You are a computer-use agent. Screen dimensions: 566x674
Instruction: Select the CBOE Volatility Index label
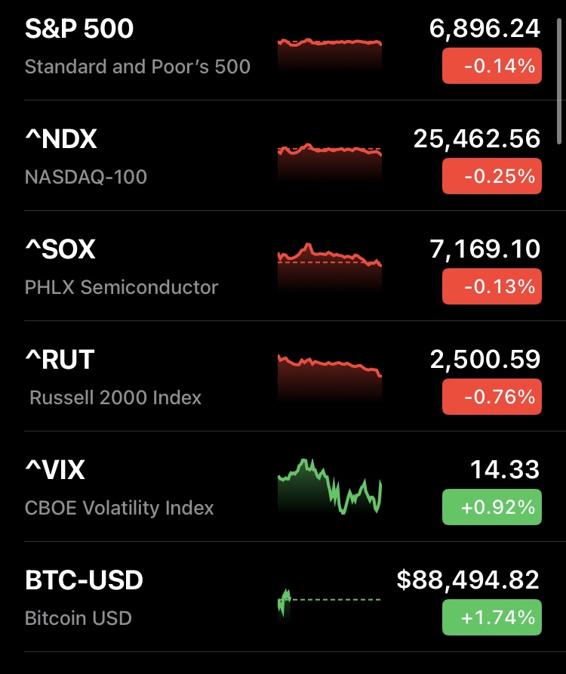(119, 508)
